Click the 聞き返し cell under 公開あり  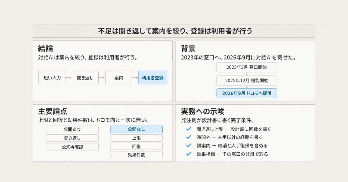[x=72, y=138]
